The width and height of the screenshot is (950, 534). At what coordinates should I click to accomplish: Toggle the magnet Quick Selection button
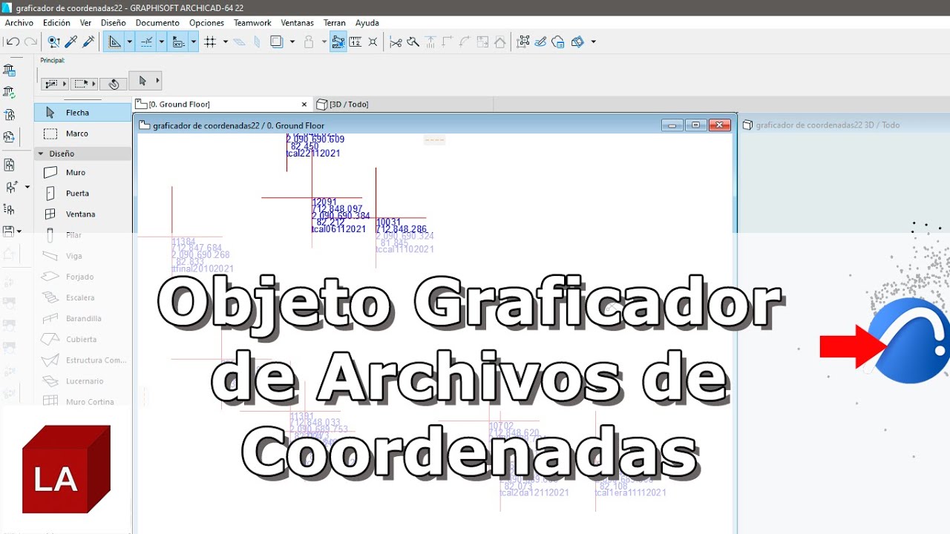(x=114, y=84)
